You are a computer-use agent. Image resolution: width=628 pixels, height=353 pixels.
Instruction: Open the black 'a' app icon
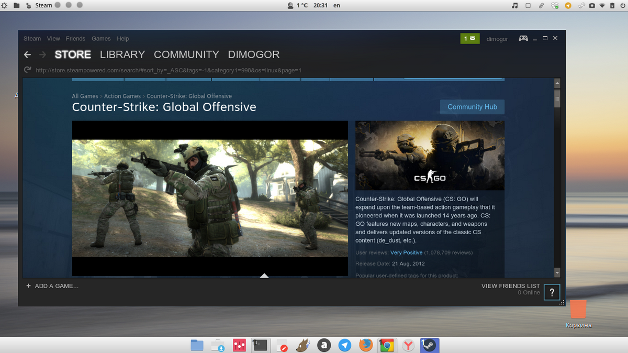pos(324,345)
